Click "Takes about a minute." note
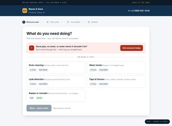Screen dimensions: 172x126 [x=62, y=108]
